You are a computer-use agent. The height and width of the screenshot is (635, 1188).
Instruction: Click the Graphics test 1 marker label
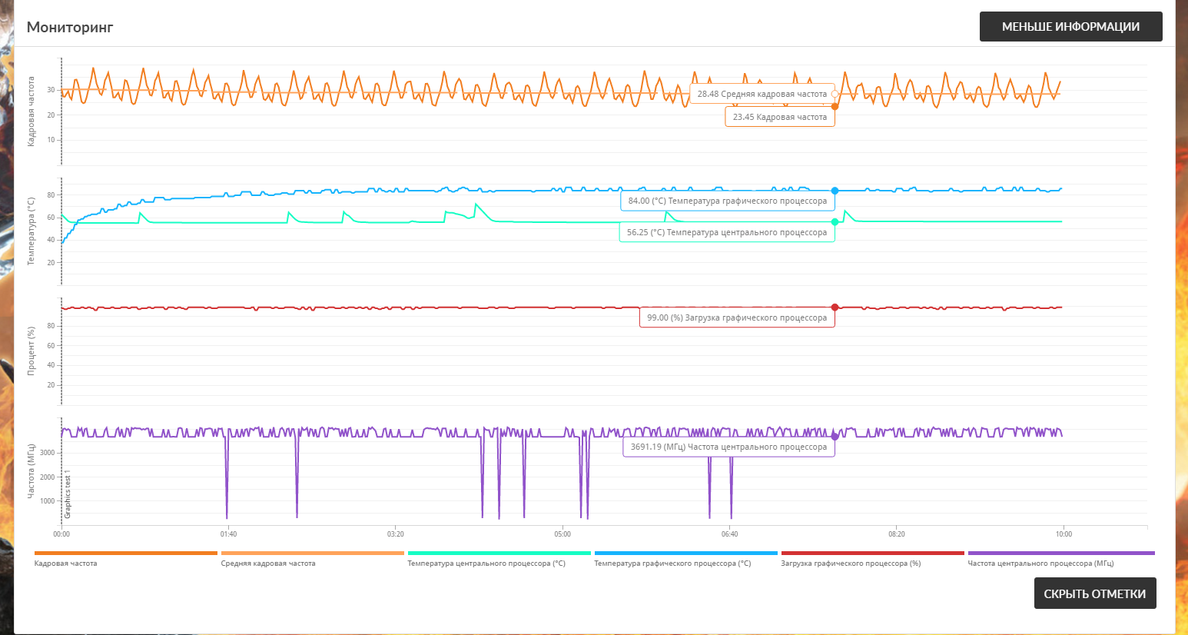tap(68, 494)
